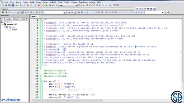The width and height of the screenshot is (184, 103).
Task: Open the wxSmith menu
Action: click(x=53, y=2)
